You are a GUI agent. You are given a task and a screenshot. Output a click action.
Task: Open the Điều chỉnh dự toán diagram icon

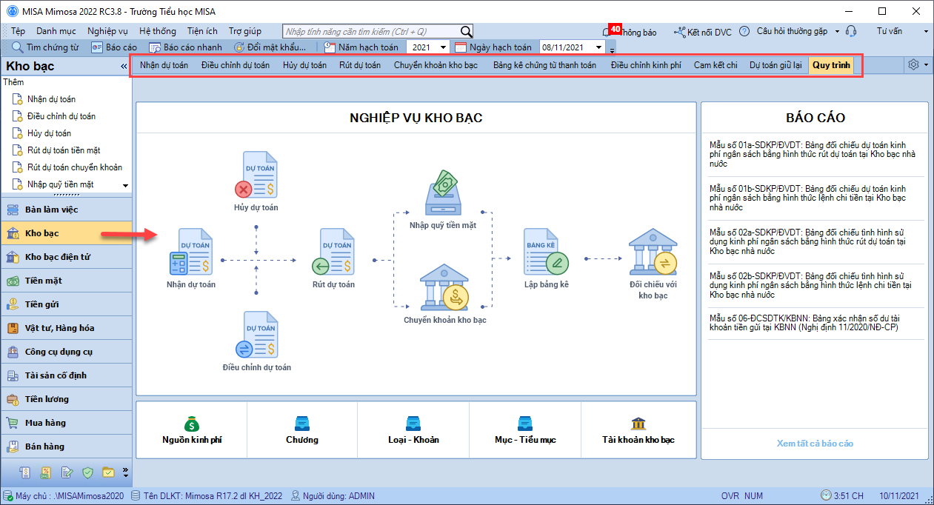pos(256,335)
